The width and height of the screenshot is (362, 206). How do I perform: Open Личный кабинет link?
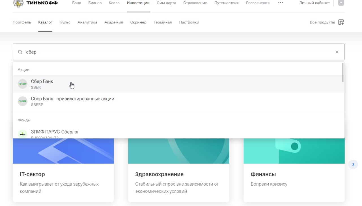click(314, 3)
